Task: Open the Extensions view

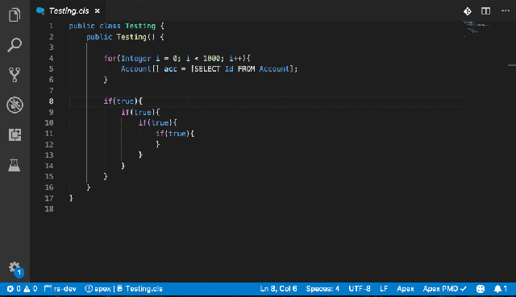Action: click(15, 134)
